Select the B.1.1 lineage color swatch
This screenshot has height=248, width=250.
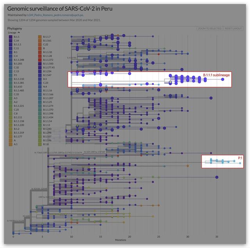coord(11,37)
